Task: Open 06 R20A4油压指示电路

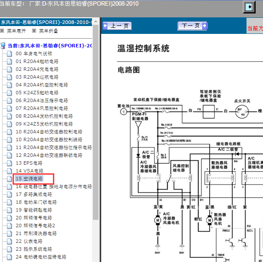Action: coord(42,100)
